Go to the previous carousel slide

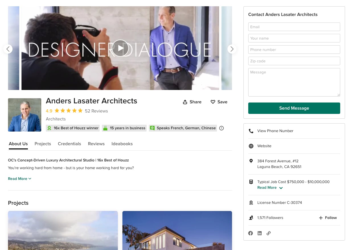pos(8,49)
